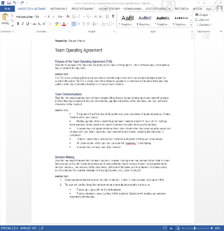Image resolution: width=224 pixels, height=231 pixels.
Task: Click the subscript X₂ icon
Action: pyautogui.click(x=40, y=24)
